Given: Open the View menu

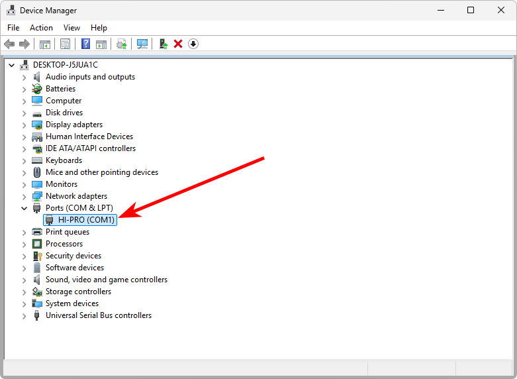Looking at the screenshot, I should [x=71, y=28].
